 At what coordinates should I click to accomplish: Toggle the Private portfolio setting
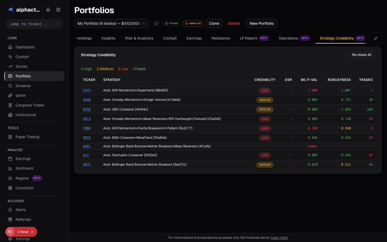click(171, 23)
